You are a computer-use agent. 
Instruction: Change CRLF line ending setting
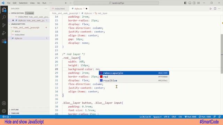pos(174,117)
